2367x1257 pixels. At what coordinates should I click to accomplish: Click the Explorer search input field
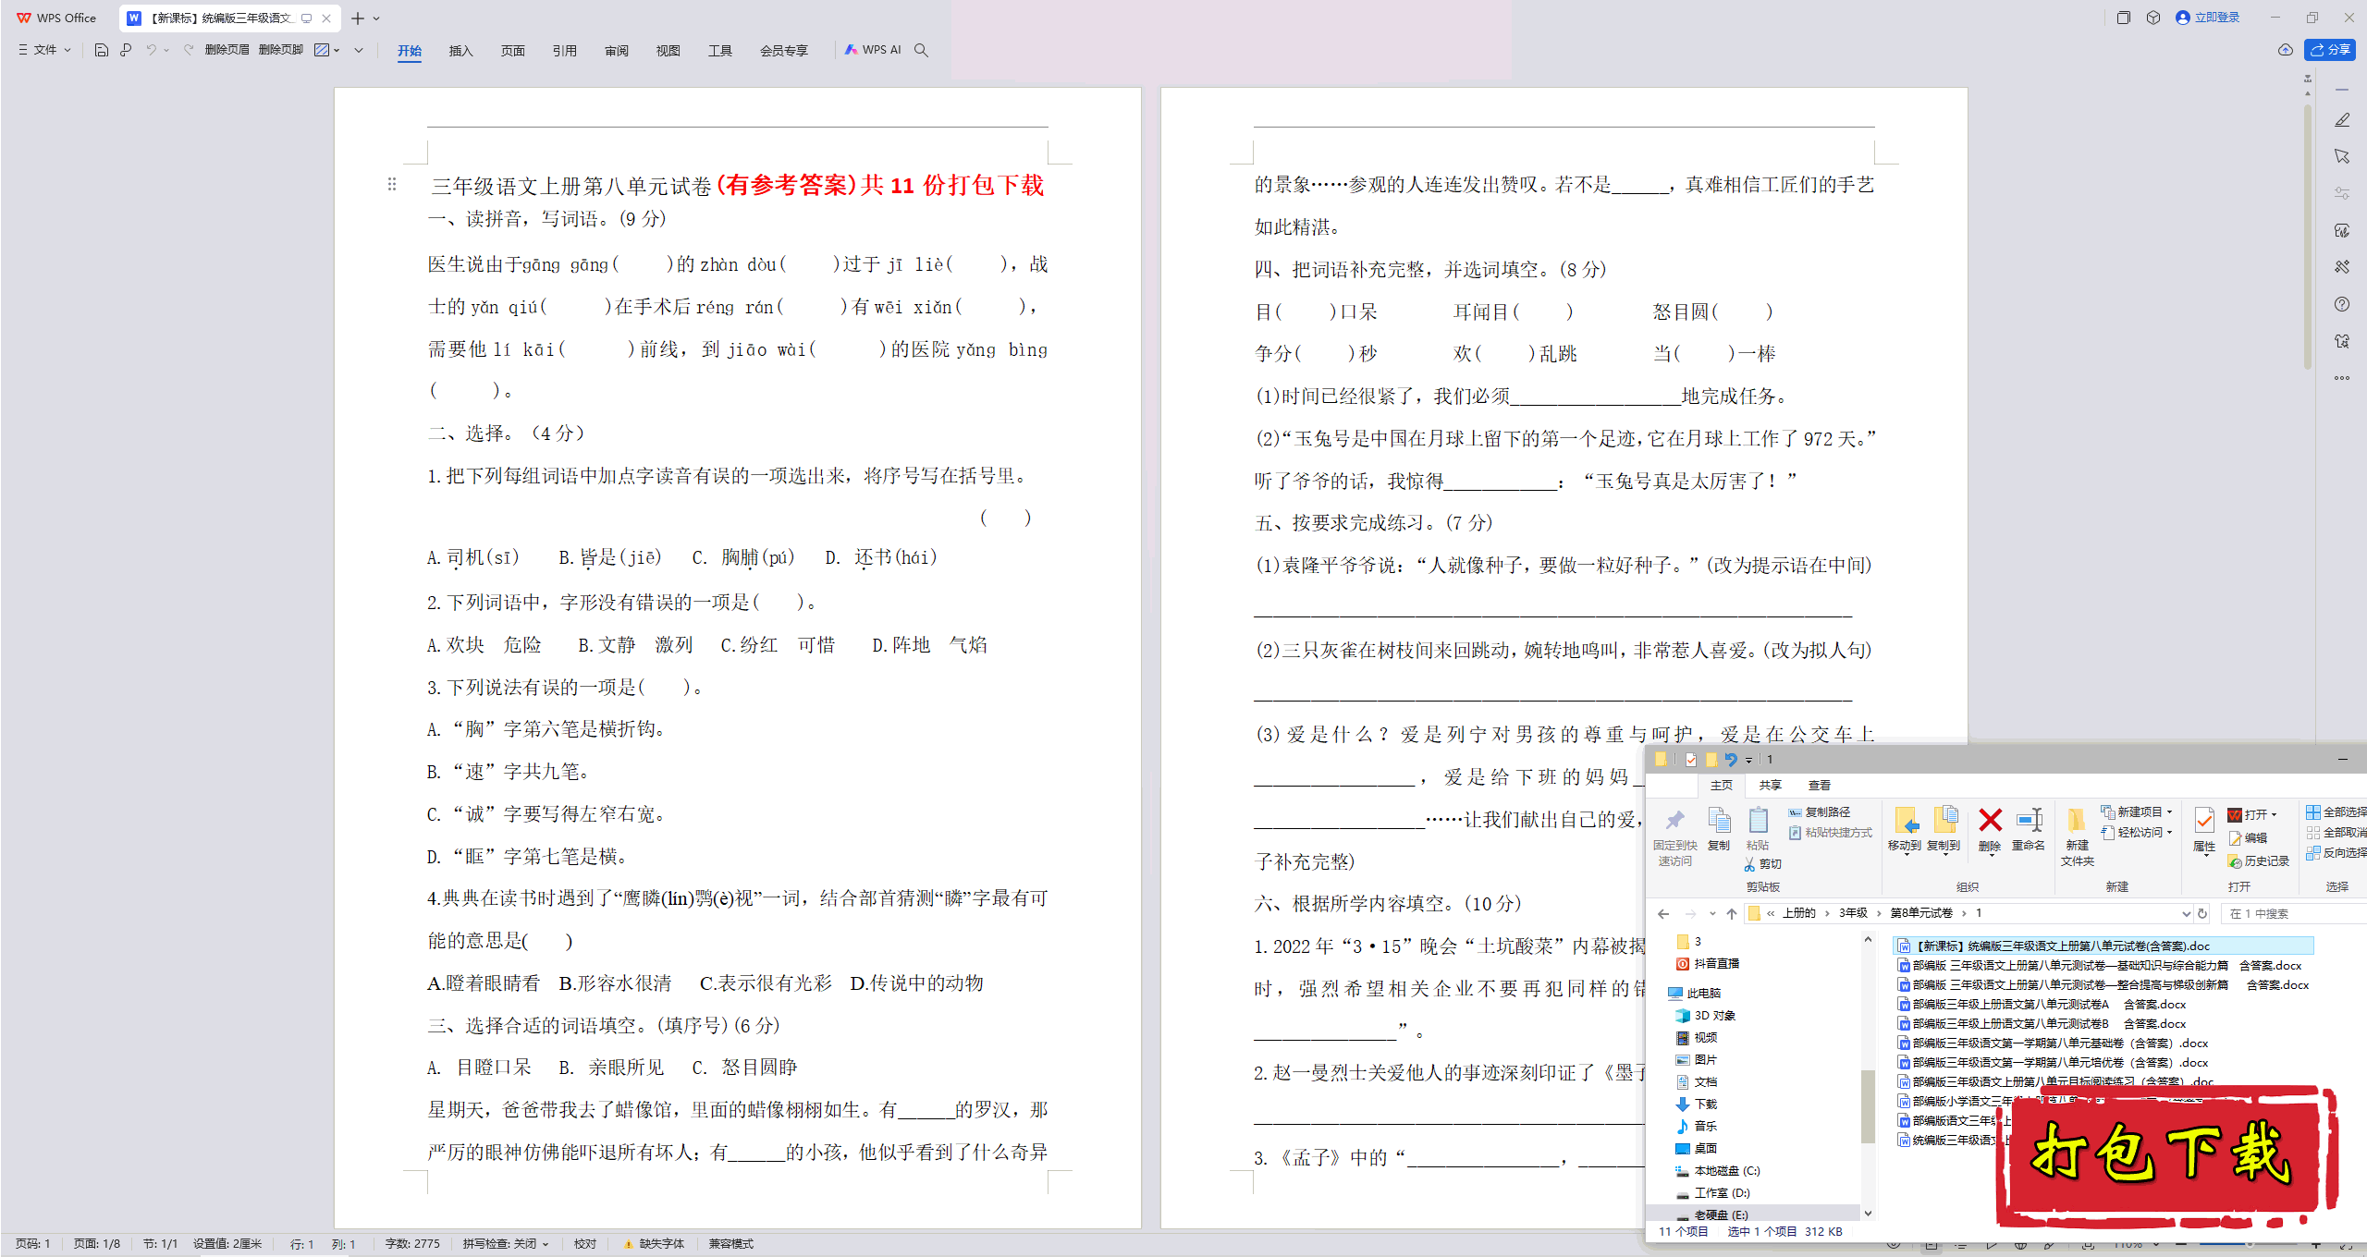point(2293,914)
